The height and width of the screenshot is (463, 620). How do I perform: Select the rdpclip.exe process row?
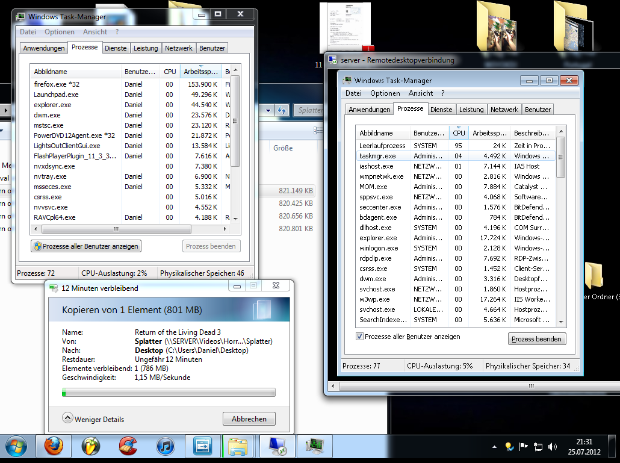(456, 258)
